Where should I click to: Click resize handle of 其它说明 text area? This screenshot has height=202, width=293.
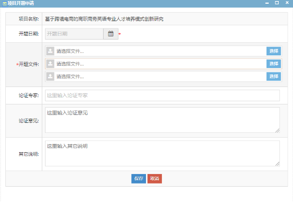coord(278,164)
